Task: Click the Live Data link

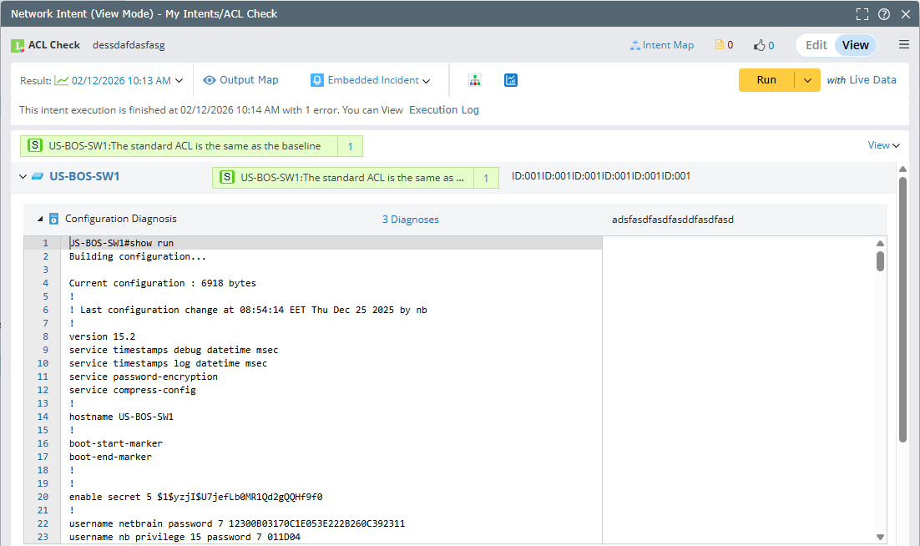Action: 872,80
